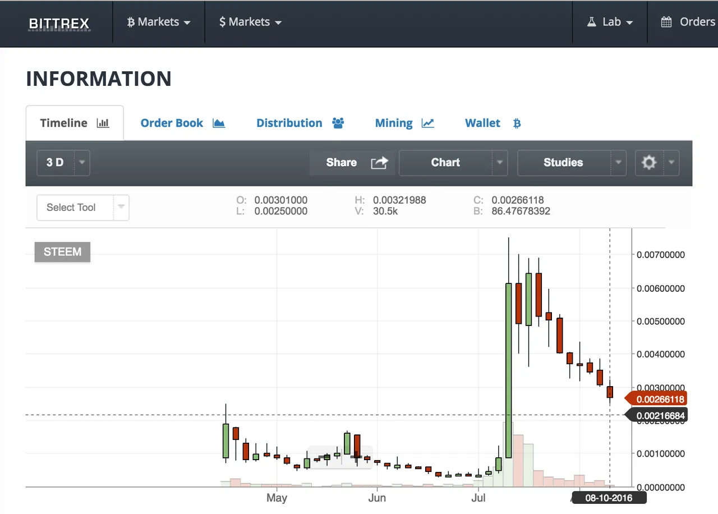Click the Wallet bitcoin icon
The image size is (718, 514).
click(x=517, y=123)
